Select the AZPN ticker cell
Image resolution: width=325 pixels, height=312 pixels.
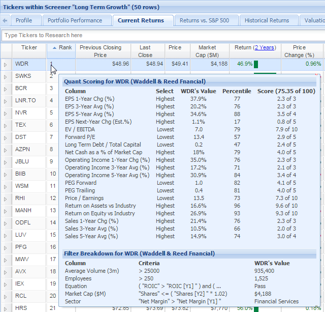point(29,149)
